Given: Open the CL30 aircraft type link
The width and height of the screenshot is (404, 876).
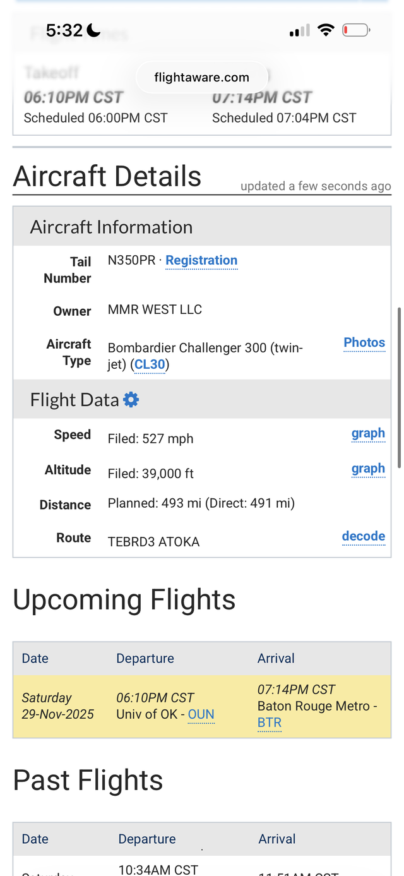Looking at the screenshot, I should 150,365.
